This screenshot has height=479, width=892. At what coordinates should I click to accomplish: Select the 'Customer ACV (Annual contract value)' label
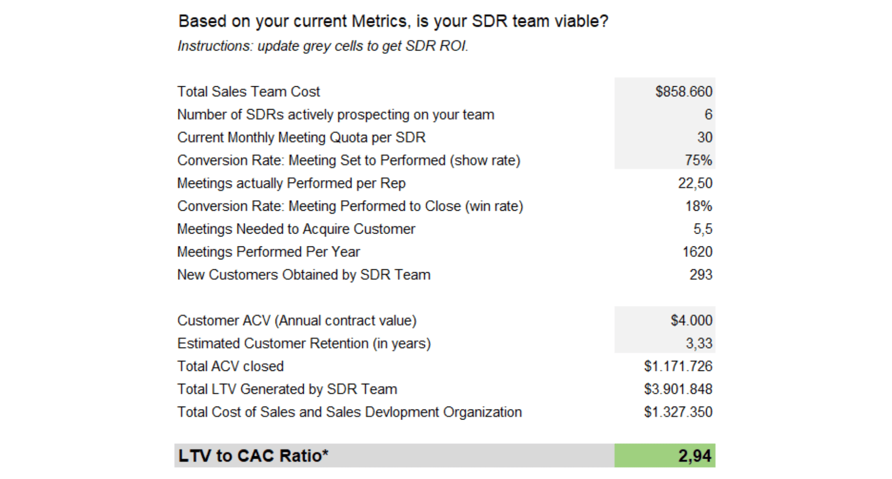296,320
